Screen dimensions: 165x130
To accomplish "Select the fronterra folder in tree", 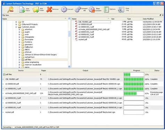I will (28, 42).
